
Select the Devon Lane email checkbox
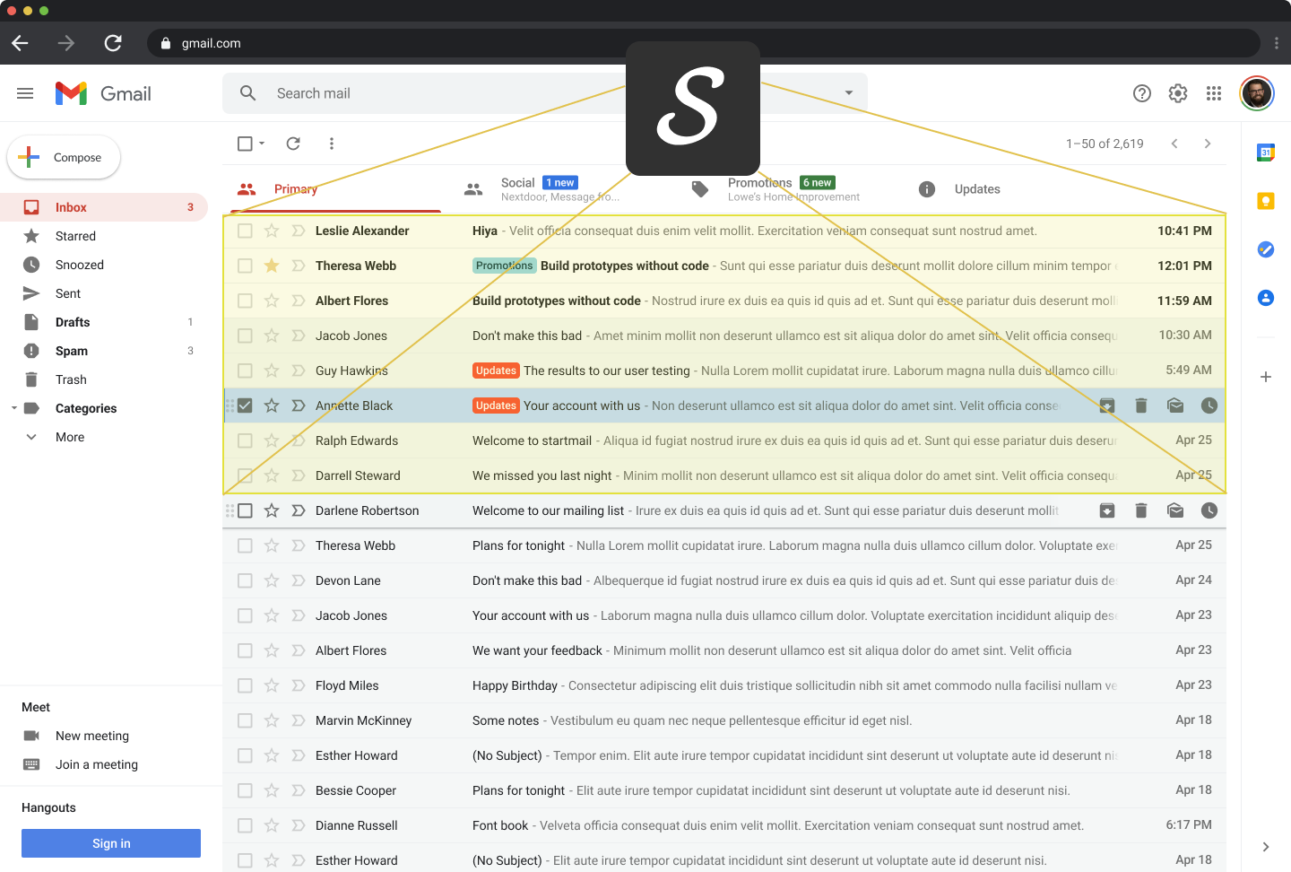pyautogui.click(x=245, y=580)
